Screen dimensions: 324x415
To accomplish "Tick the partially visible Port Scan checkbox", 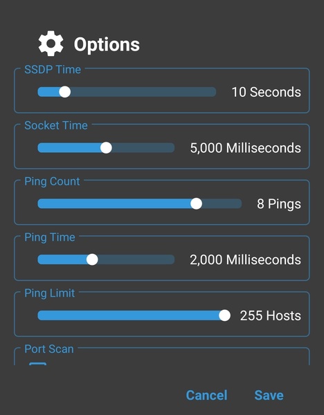I will click(37, 364).
